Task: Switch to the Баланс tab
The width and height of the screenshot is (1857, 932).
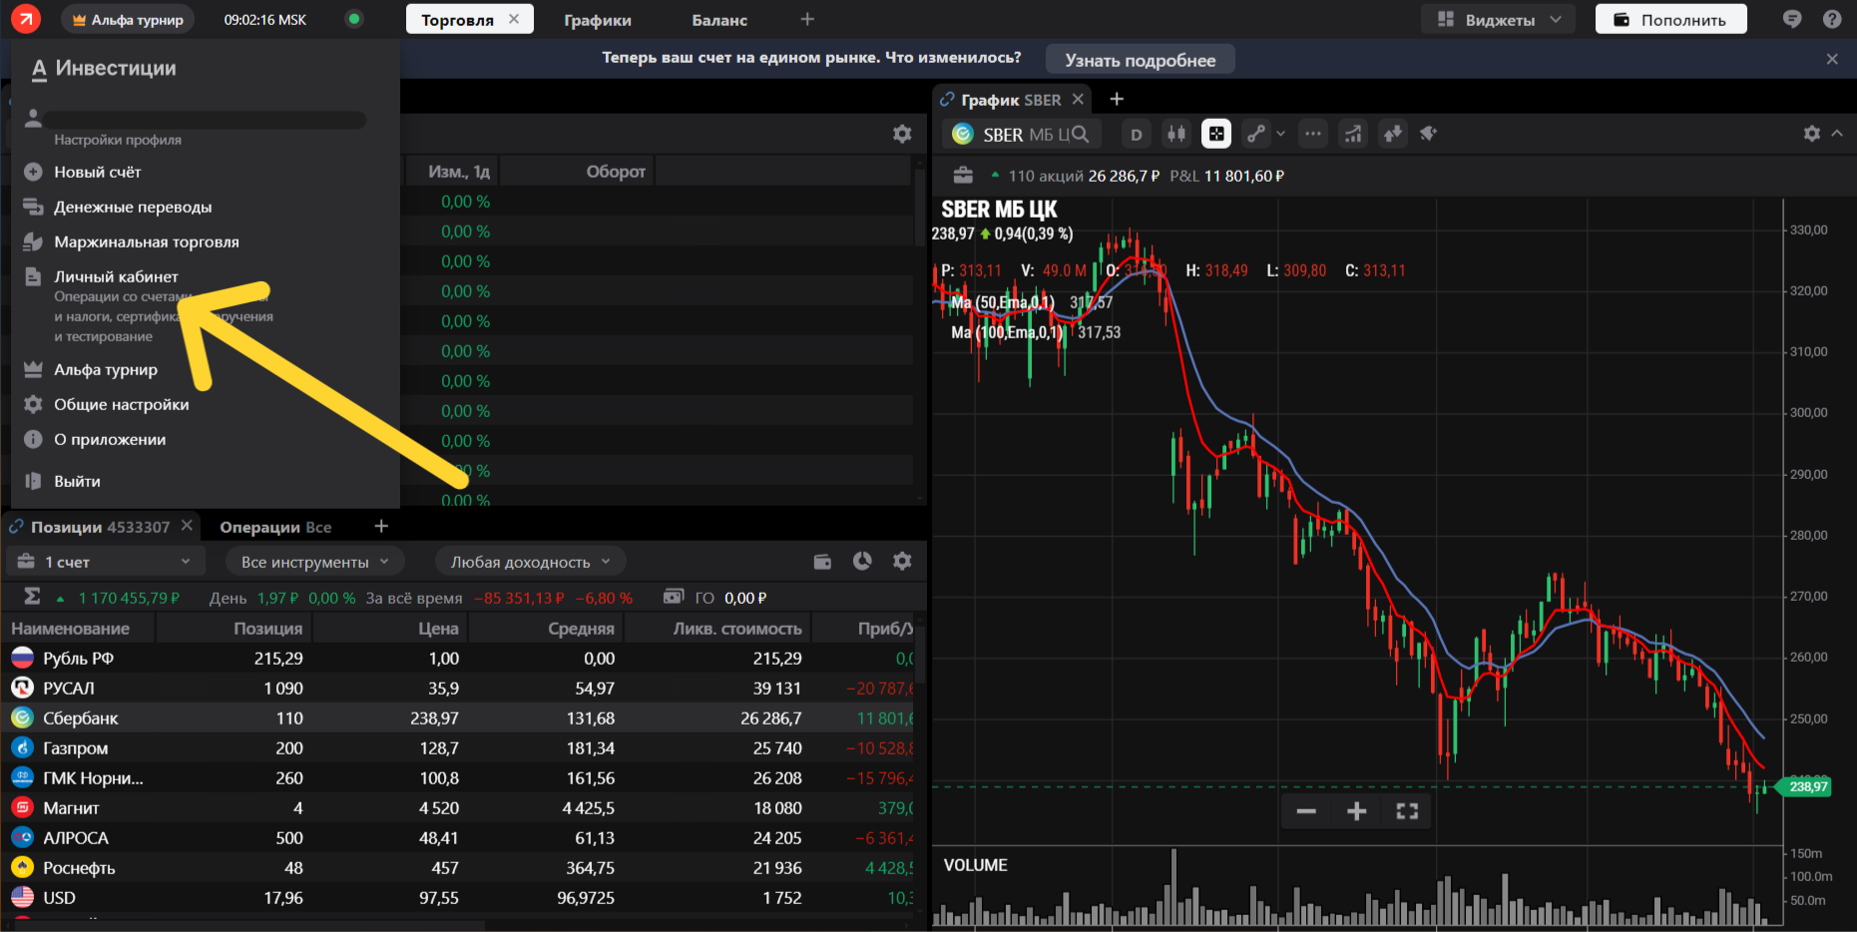Action: 719,20
